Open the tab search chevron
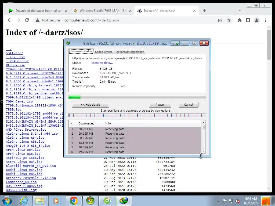 [x=240, y=11]
